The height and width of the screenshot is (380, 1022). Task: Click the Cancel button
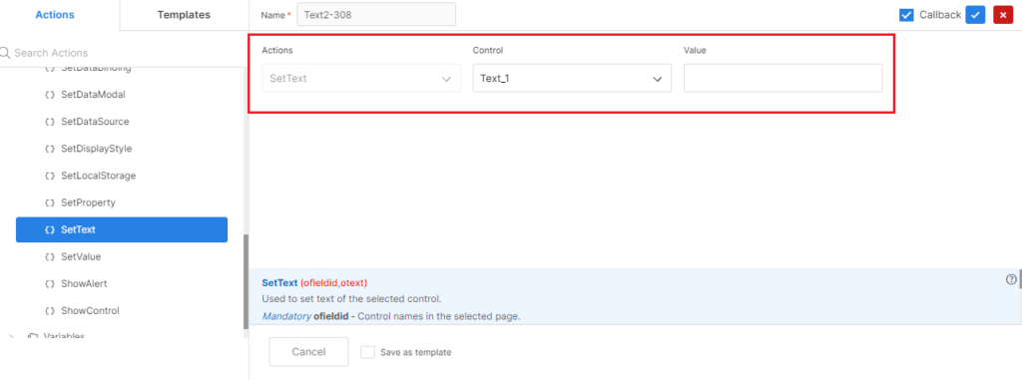(308, 352)
